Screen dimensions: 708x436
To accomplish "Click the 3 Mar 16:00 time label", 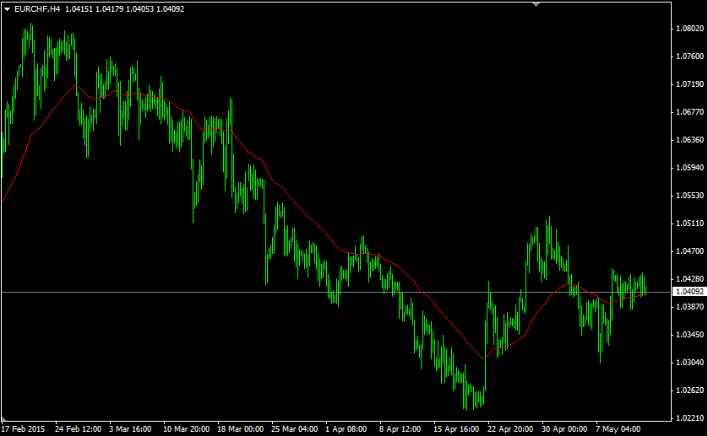I will pyautogui.click(x=130, y=428).
